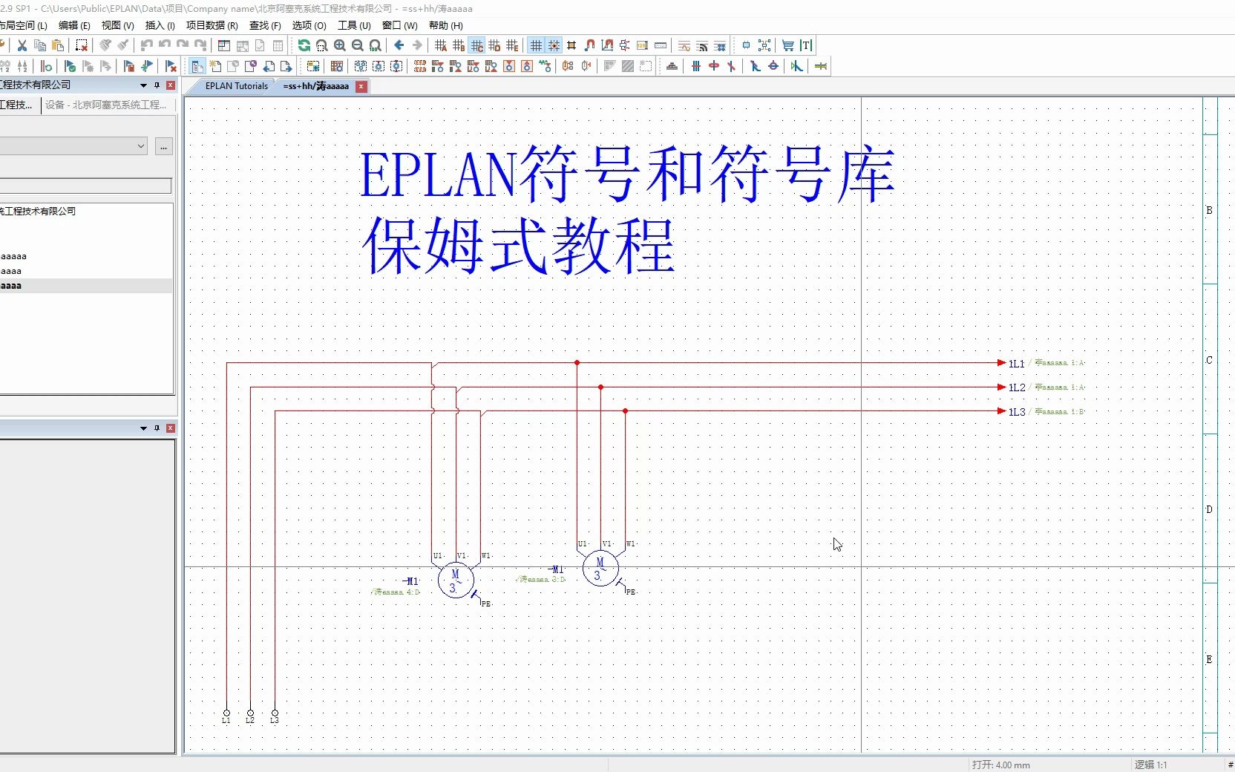
Task: Paste from the clipboard
Action: click(x=56, y=46)
